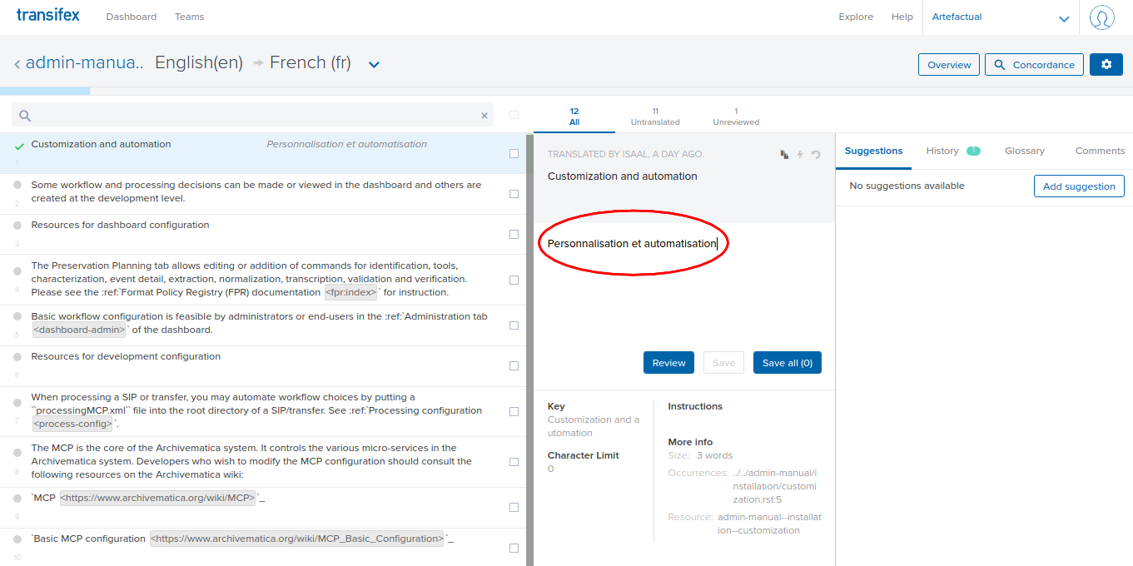1133x566 pixels.
Task: Click the magnifier icon in search box
Action: coord(25,116)
